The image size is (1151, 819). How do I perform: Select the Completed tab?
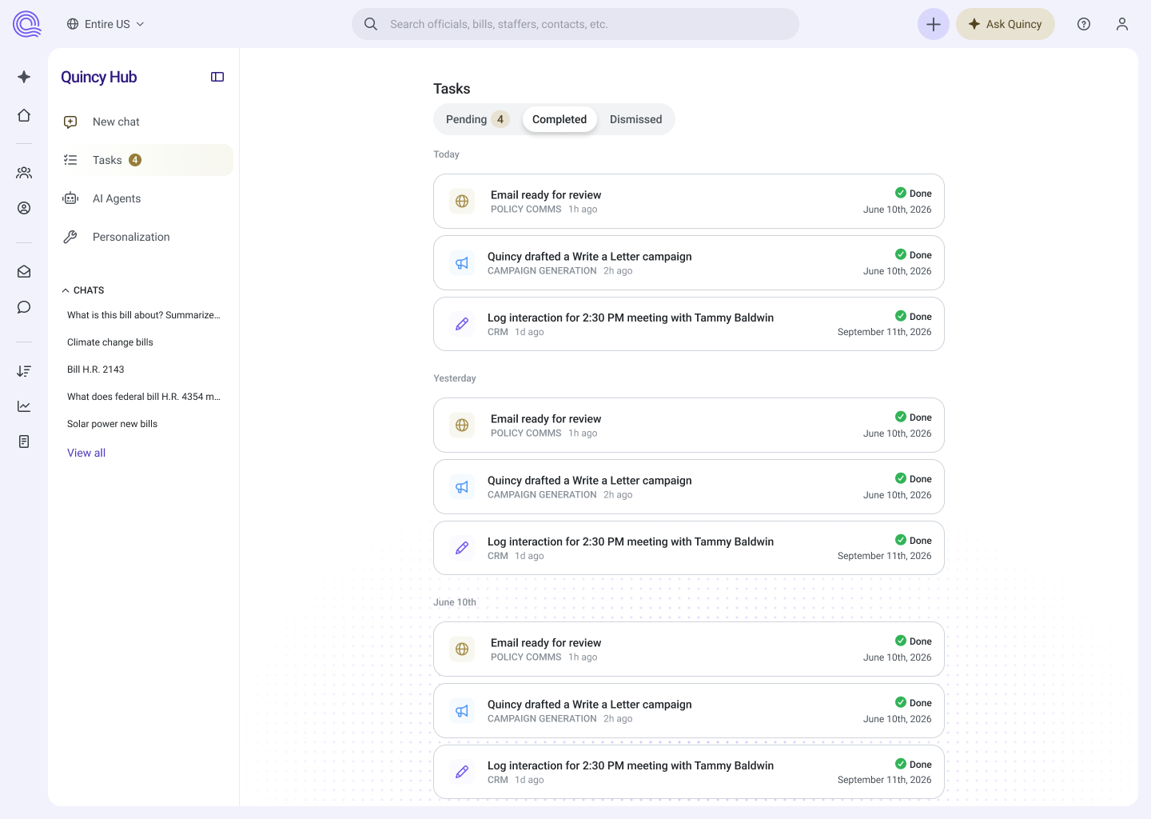click(x=560, y=119)
